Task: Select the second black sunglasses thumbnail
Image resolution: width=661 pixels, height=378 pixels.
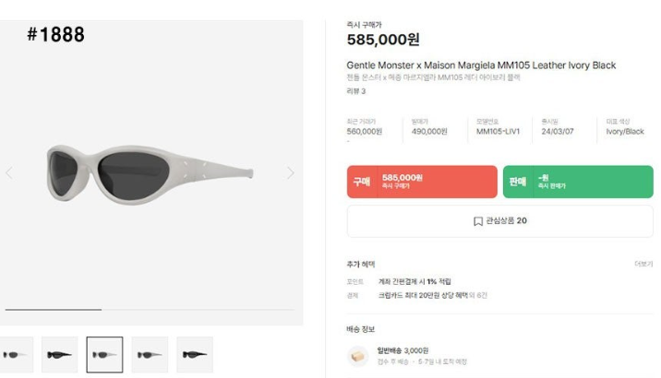Action: point(59,354)
